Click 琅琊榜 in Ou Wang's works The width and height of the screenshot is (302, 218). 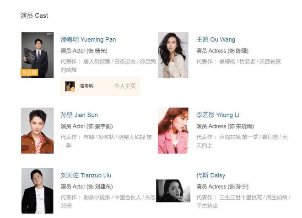[x=227, y=62]
